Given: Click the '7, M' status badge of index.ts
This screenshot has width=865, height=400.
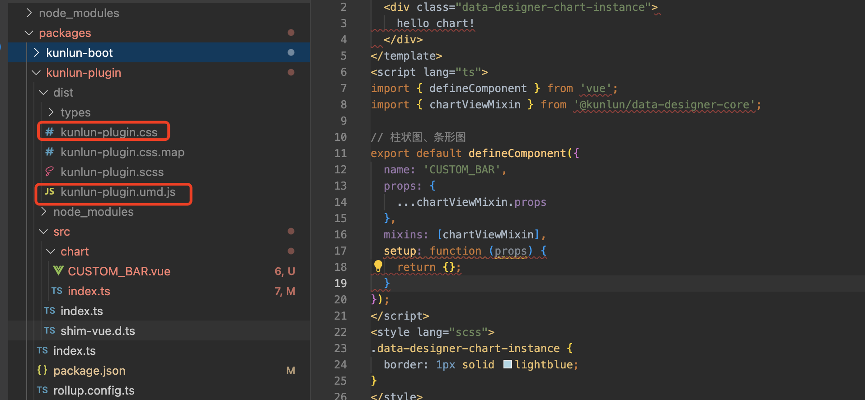Looking at the screenshot, I should 285,291.
